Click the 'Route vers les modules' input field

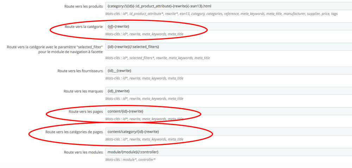click(x=228, y=152)
